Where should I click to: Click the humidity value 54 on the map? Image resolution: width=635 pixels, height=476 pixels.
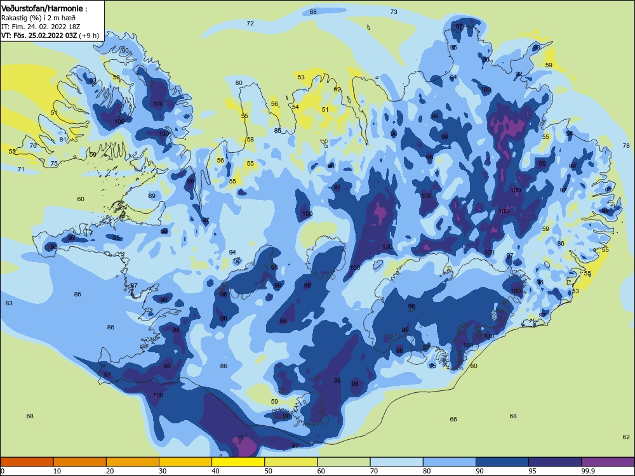coord(295,107)
